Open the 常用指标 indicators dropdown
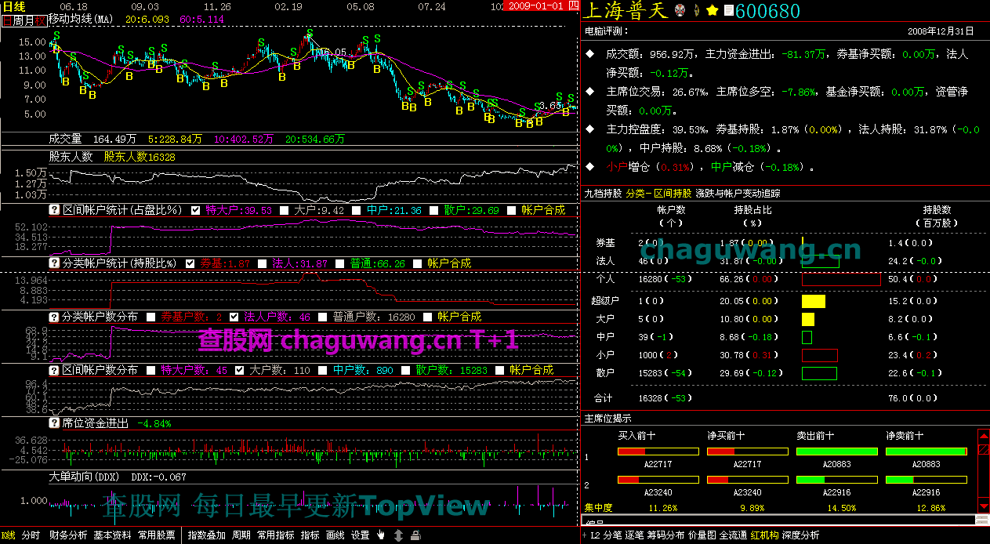 [x=275, y=535]
